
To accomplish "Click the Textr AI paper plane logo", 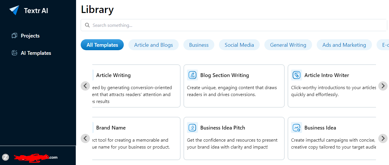I will click(14, 10).
